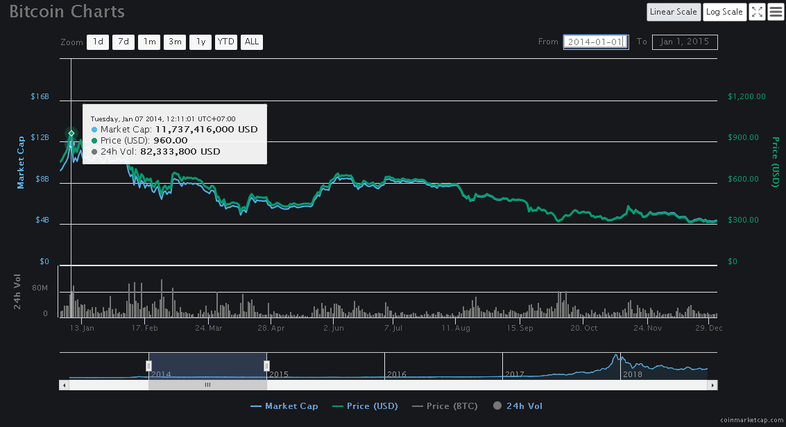The width and height of the screenshot is (786, 427).
Task: Switch to Log Scale
Action: [724, 12]
